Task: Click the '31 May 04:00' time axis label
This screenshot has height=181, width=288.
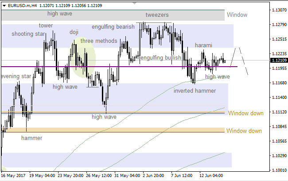Action: (128, 175)
